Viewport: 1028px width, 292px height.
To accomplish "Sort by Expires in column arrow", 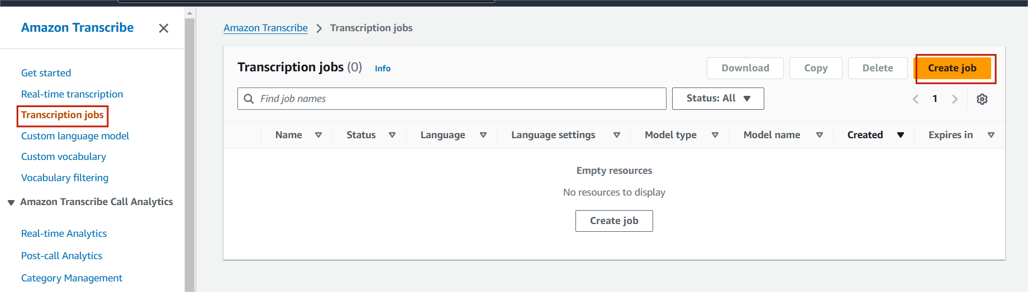I will coord(991,135).
